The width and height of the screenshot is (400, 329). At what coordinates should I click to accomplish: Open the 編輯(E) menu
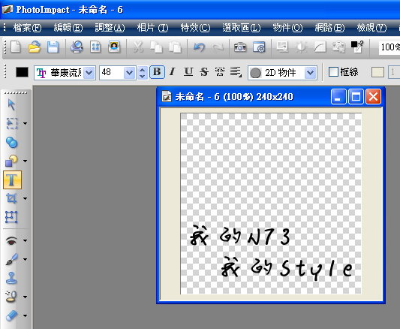pyautogui.click(x=68, y=28)
